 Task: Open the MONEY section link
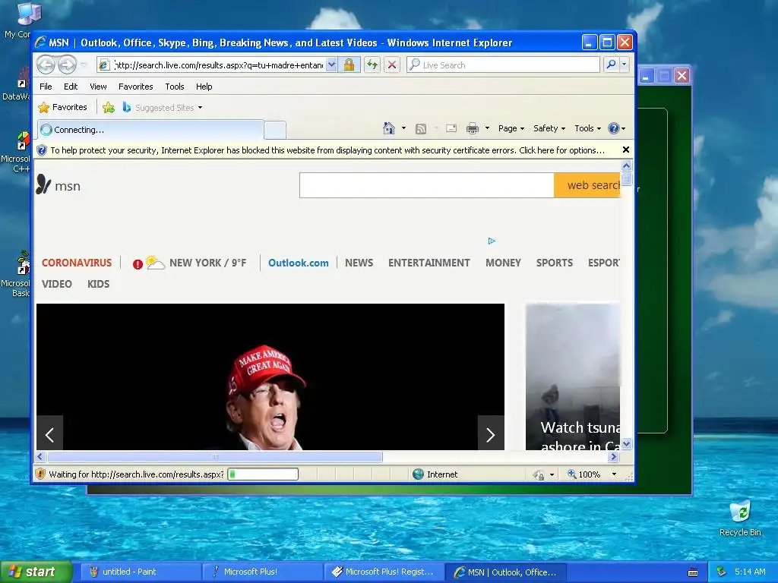click(503, 263)
